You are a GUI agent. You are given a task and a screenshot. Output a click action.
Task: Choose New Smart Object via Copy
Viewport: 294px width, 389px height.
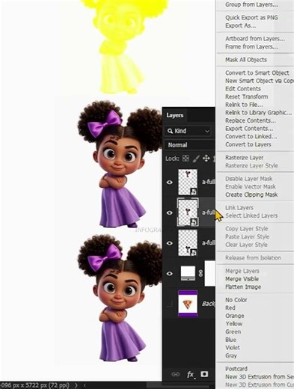pyautogui.click(x=260, y=81)
